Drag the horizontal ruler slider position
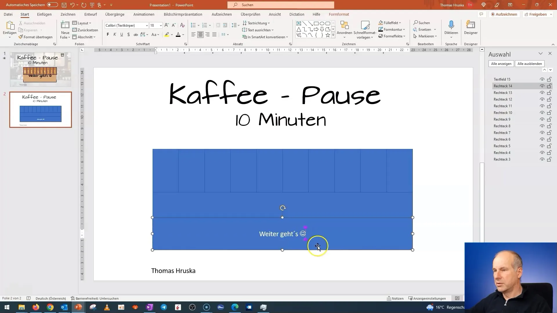The image size is (557, 313). pyautogui.click(x=156, y=50)
